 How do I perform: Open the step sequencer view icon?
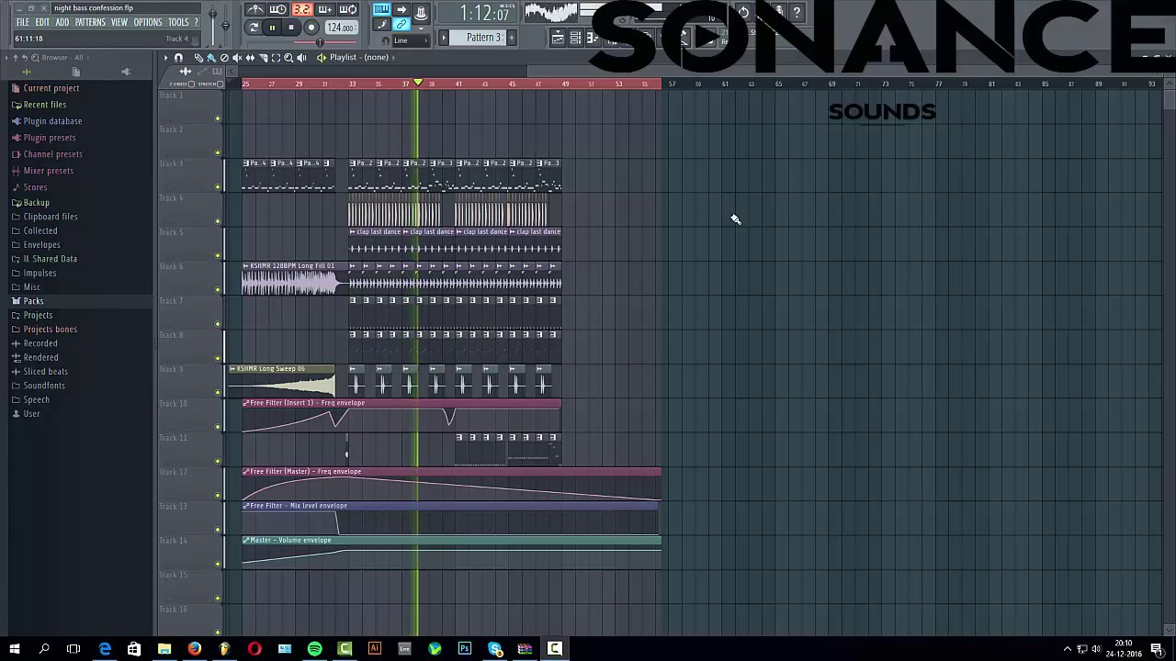pyautogui.click(x=593, y=38)
